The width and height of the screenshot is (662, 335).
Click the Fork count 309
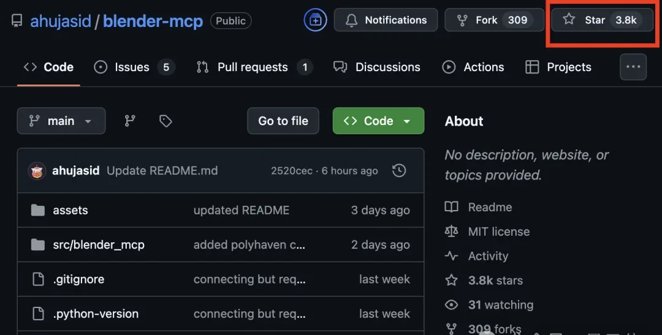pos(517,20)
